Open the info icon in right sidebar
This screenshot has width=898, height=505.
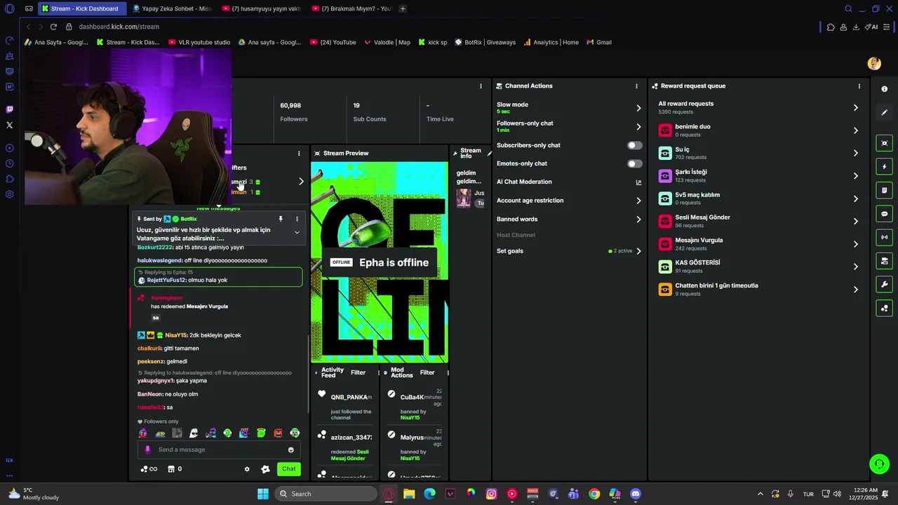pos(884,89)
